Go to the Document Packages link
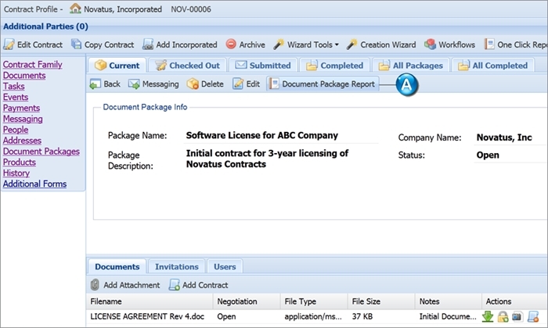Screen dimensions: 548x328 [41, 152]
